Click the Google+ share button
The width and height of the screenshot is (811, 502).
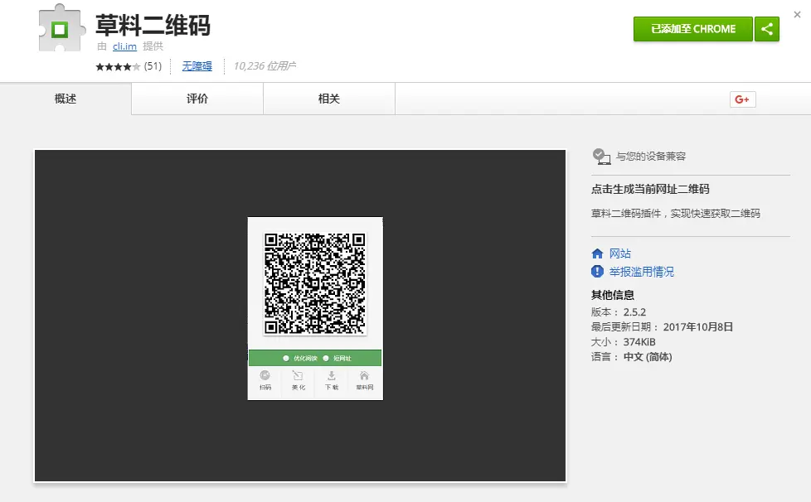(742, 99)
